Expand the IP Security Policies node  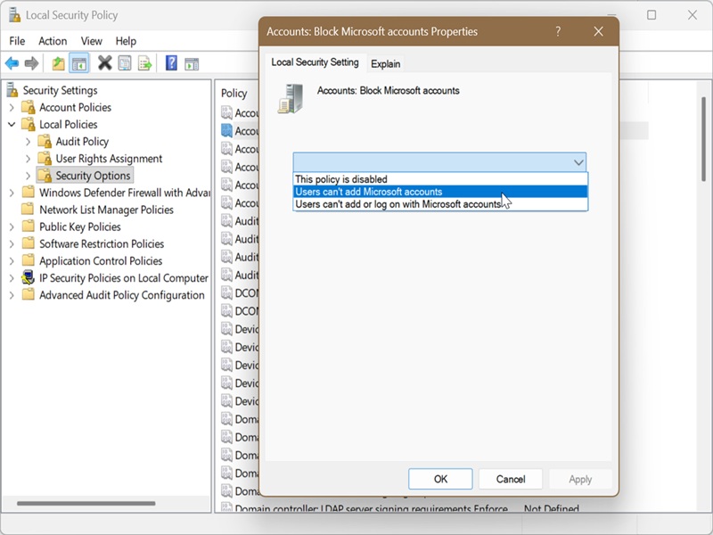coord(12,278)
